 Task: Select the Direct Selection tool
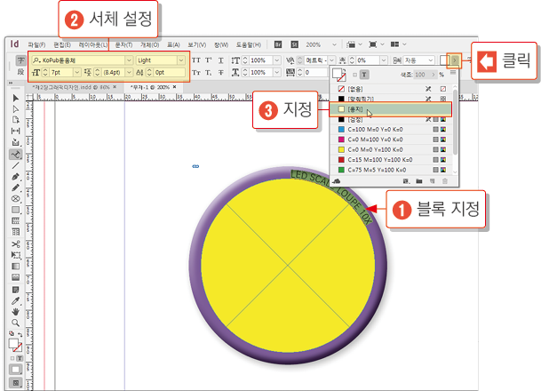(x=15, y=109)
